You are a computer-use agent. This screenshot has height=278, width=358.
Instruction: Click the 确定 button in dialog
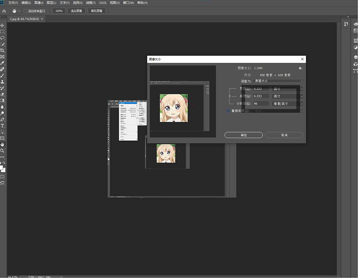pos(243,135)
